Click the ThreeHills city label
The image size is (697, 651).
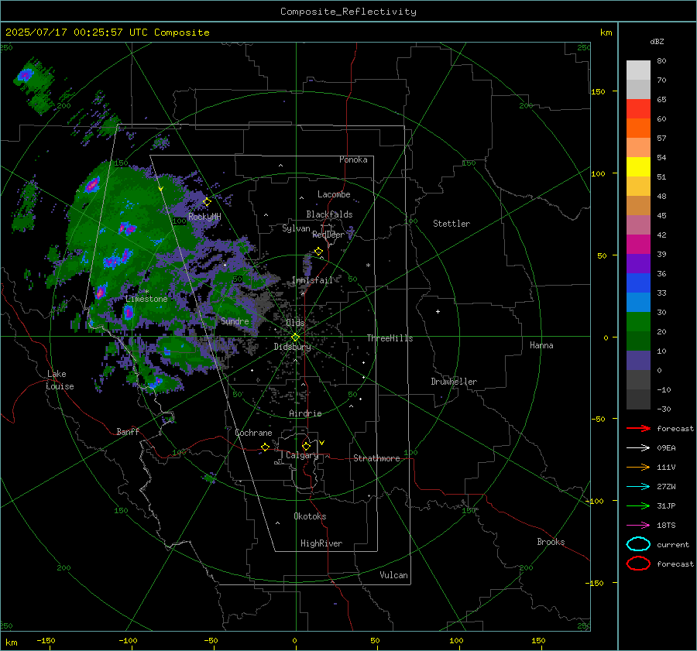[390, 338]
